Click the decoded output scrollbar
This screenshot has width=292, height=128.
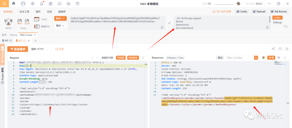coord(270,19)
